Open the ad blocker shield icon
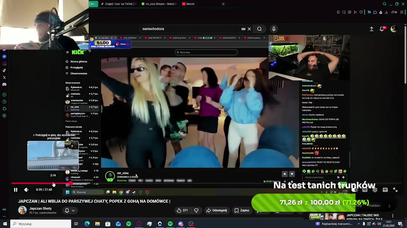The height and width of the screenshot is (228, 407). coord(349,12)
